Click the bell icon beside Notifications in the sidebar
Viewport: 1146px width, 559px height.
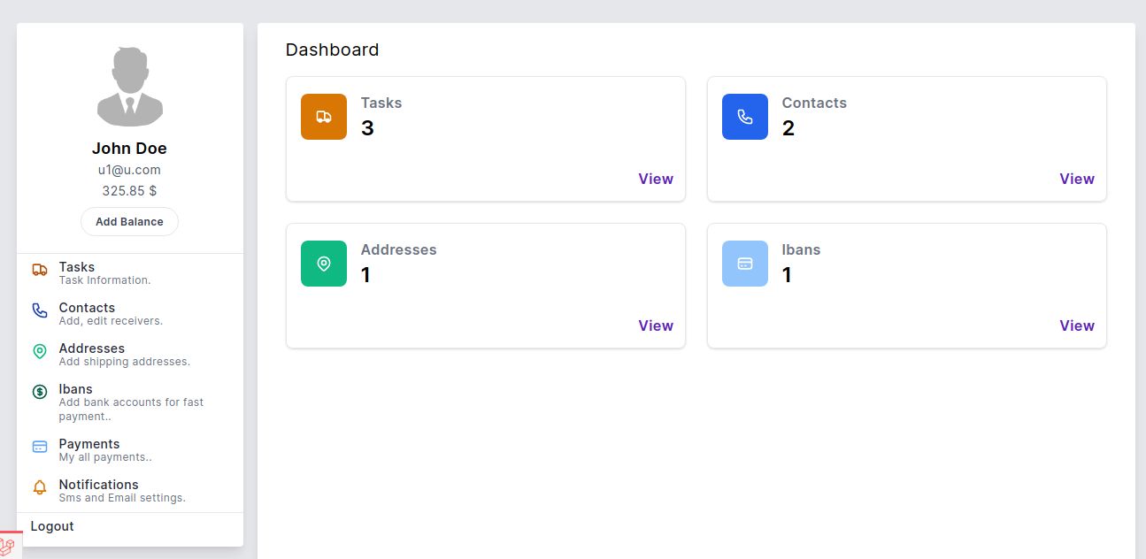tap(40, 487)
